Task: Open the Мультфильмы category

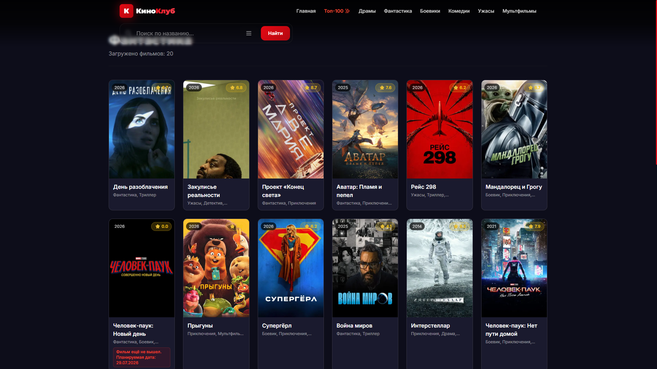Action: pos(519,11)
